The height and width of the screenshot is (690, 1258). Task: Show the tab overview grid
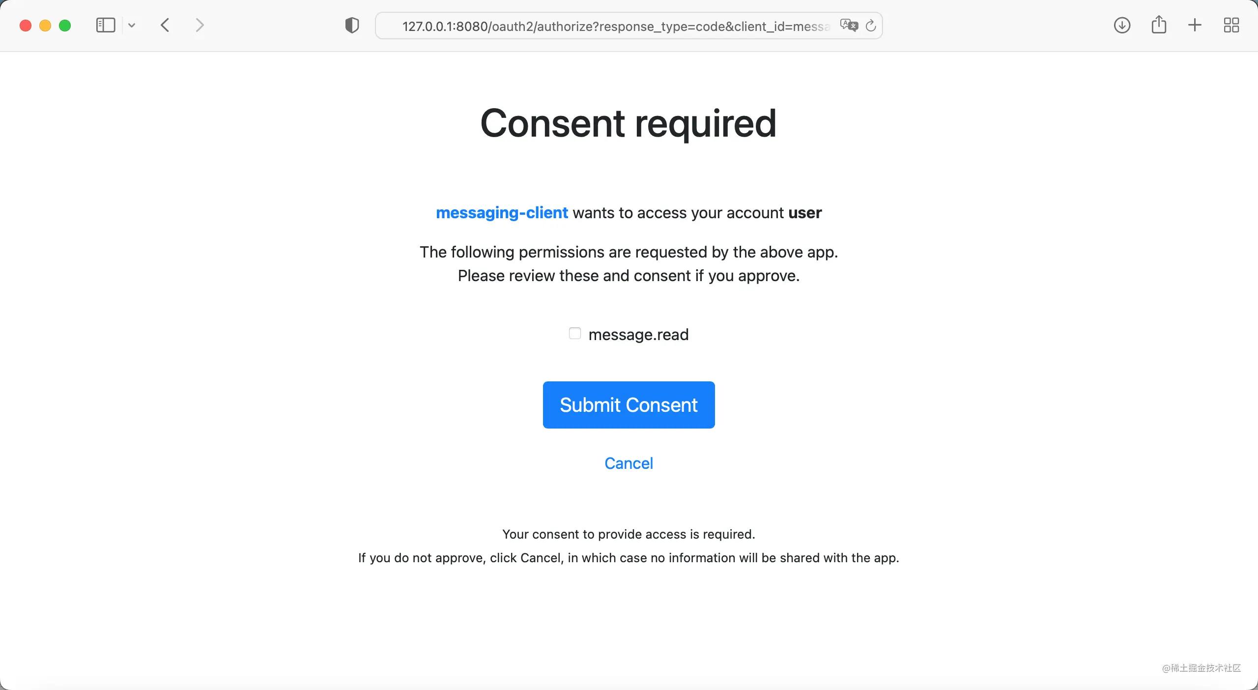1231,25
